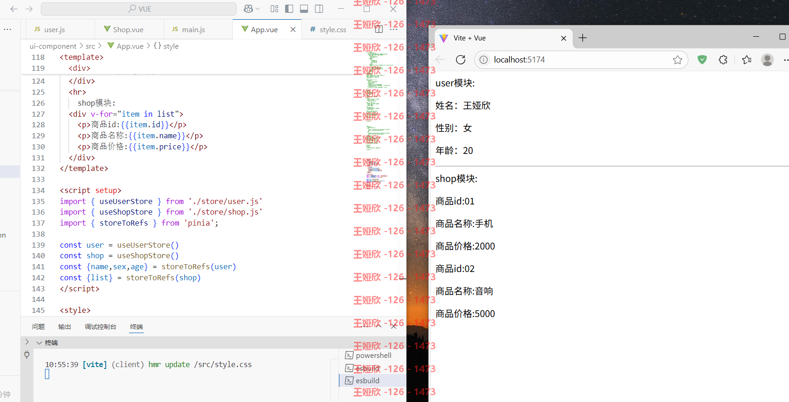Click the 商品名称:手机 text in browser

coord(464,224)
